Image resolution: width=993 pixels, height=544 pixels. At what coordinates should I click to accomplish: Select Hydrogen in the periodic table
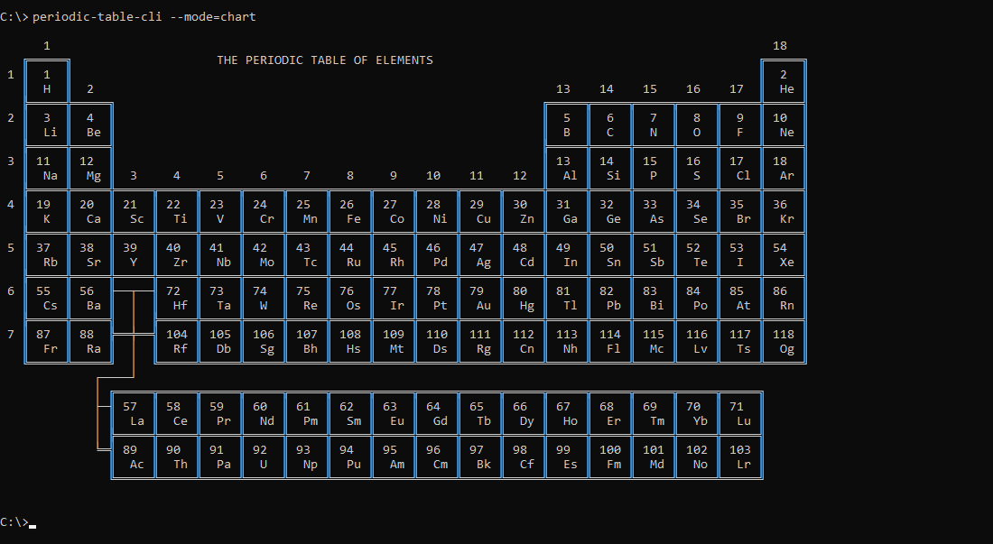tap(47, 81)
